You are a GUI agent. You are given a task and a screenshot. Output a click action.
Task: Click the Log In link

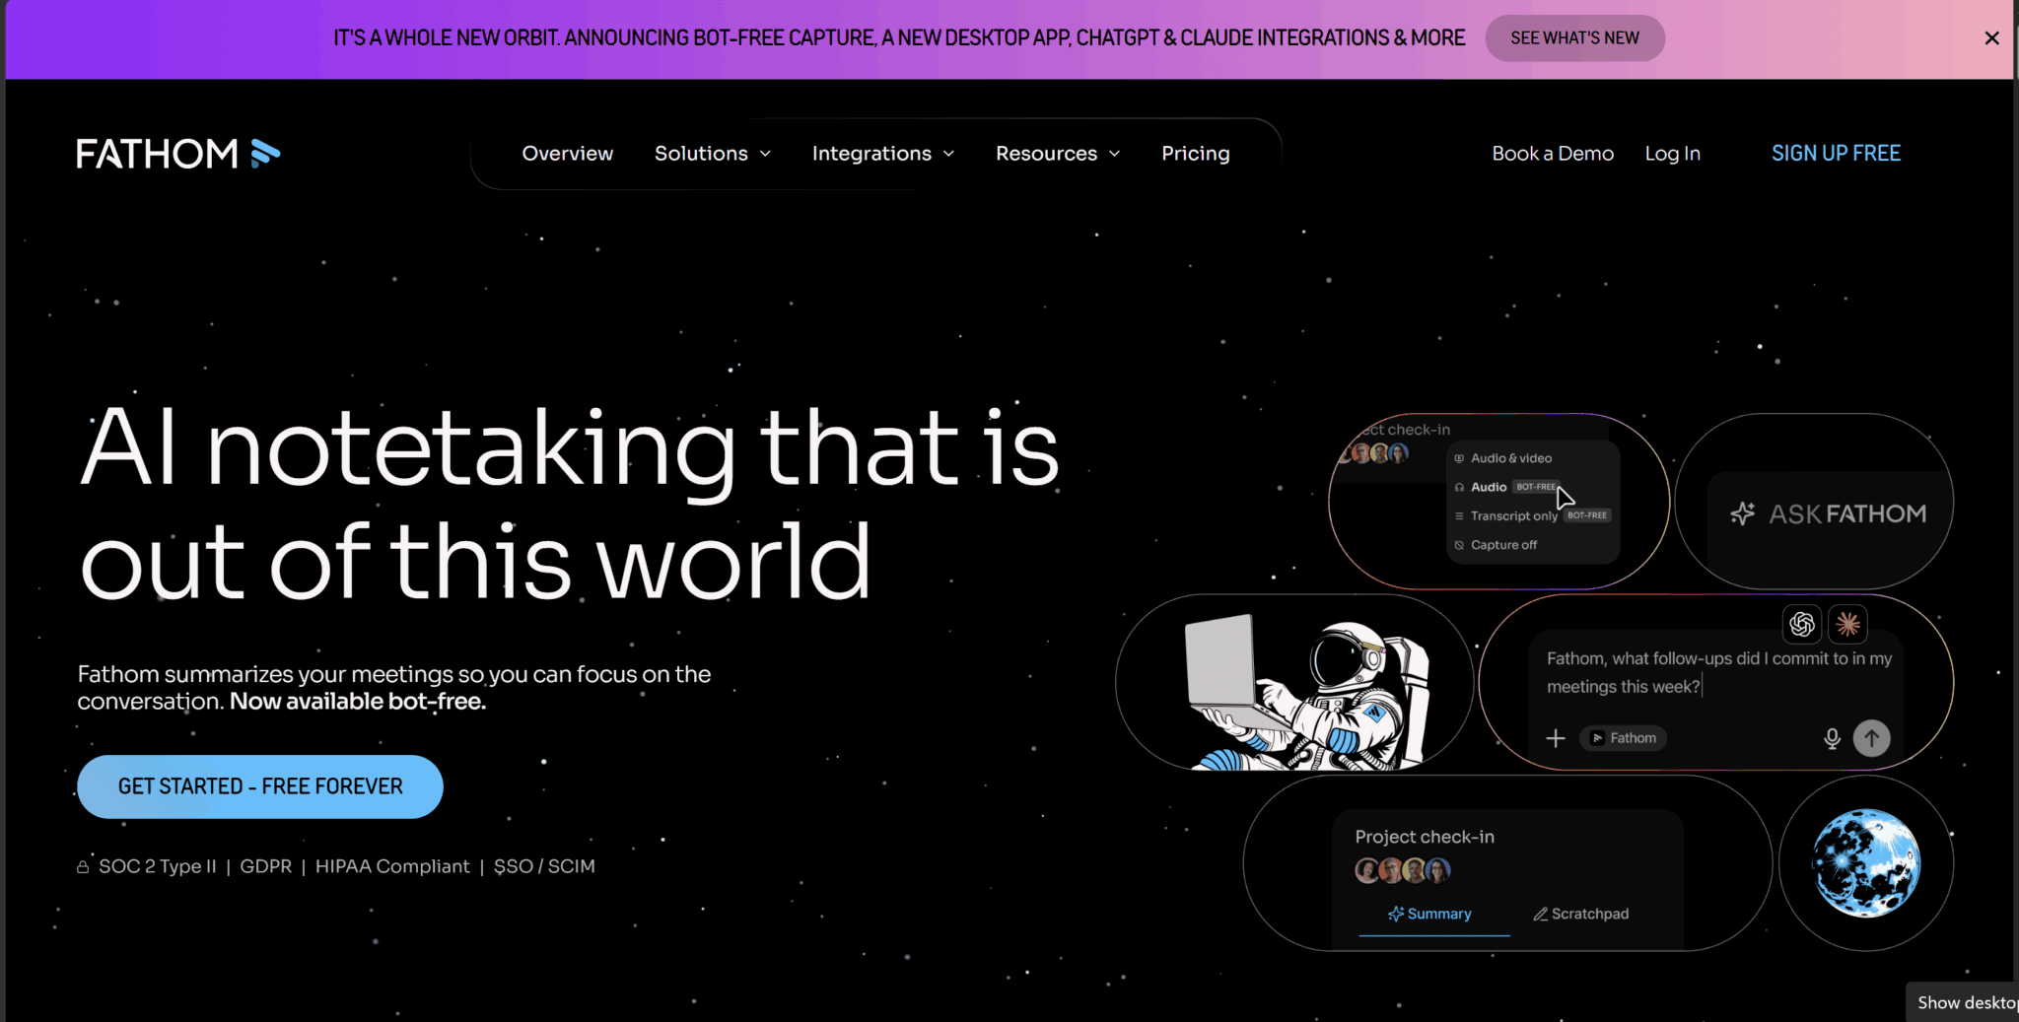tap(1672, 154)
